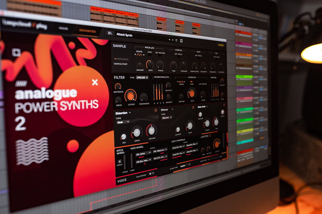
Task: Select previous Pitch LFO shape arrow
Action: [135, 55]
